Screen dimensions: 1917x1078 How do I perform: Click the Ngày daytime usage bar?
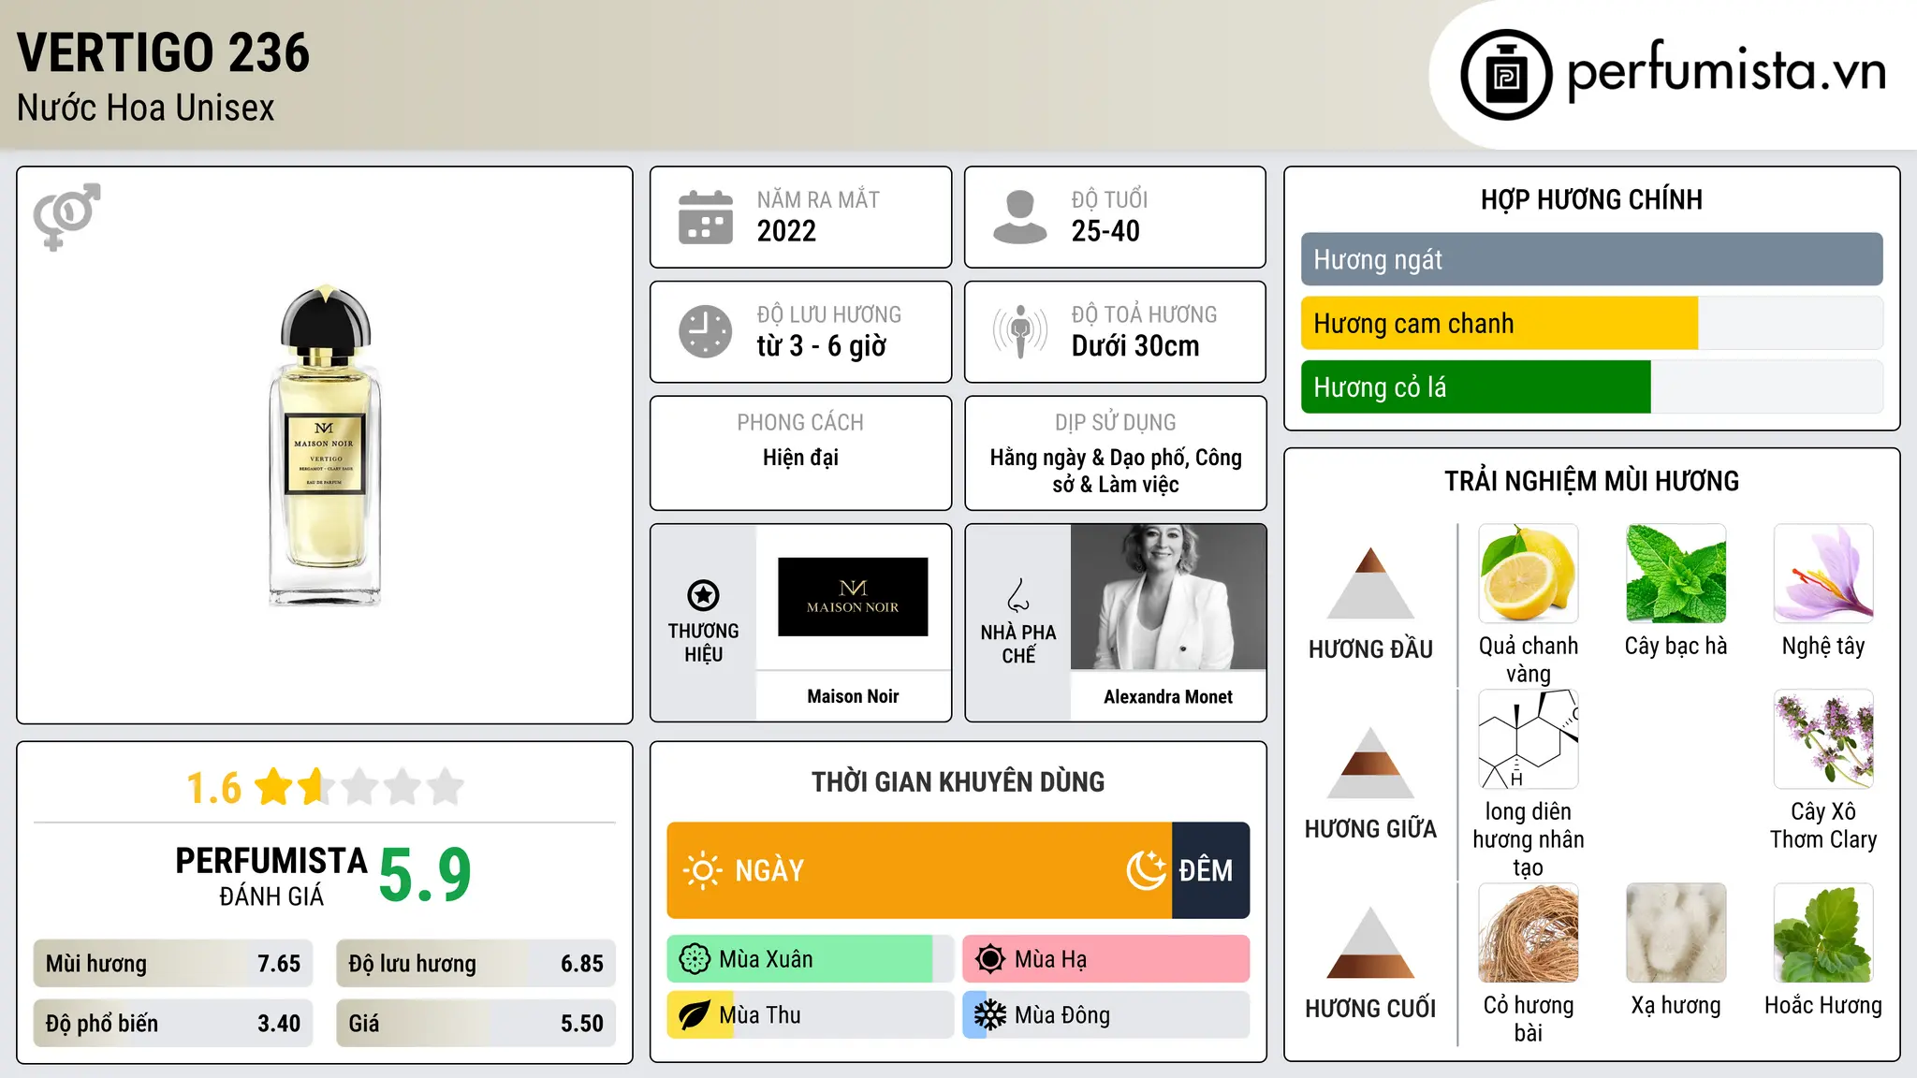click(x=919, y=870)
